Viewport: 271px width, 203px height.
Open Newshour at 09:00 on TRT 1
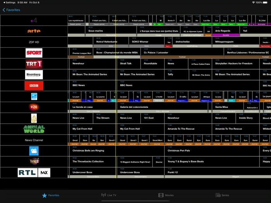click(93, 64)
